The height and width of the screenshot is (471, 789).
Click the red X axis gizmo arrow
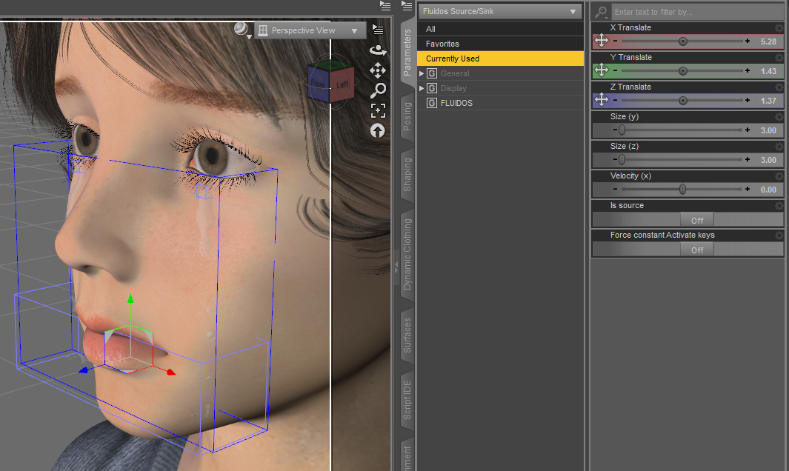coord(171,373)
